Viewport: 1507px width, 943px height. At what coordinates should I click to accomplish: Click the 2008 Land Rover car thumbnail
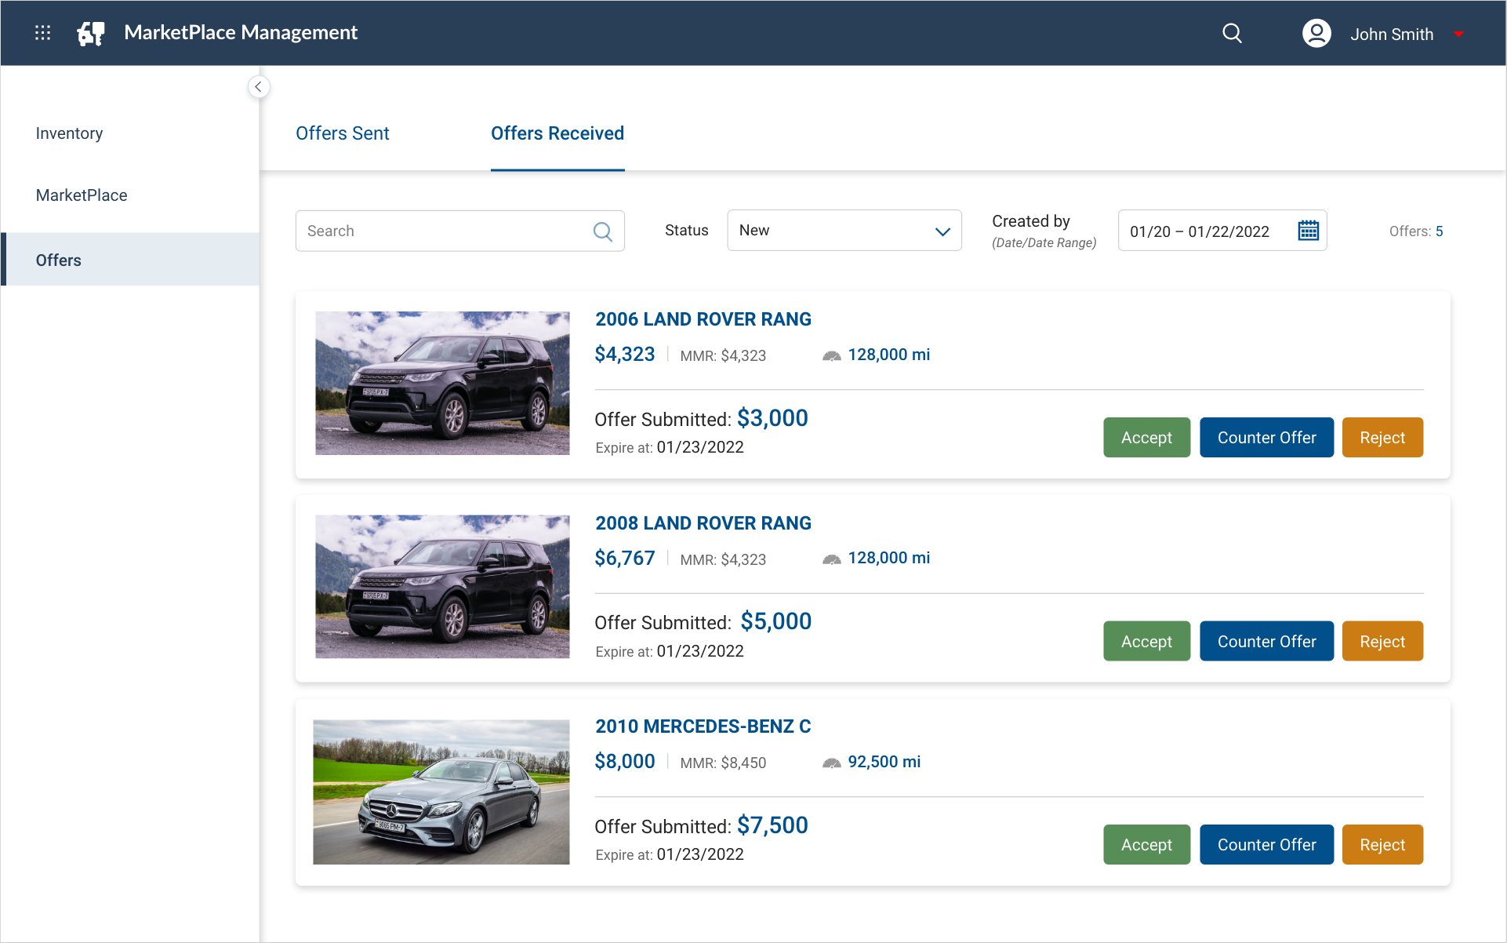(442, 587)
